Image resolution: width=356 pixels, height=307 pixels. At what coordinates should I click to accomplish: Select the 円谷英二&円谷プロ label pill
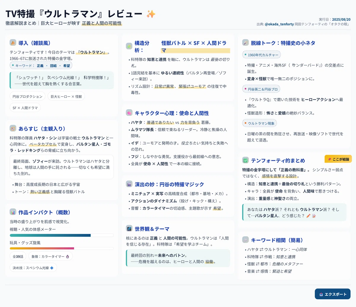pyautogui.click(x=261, y=89)
